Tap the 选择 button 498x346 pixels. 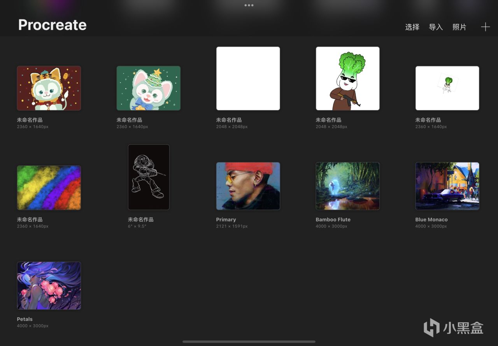point(412,27)
